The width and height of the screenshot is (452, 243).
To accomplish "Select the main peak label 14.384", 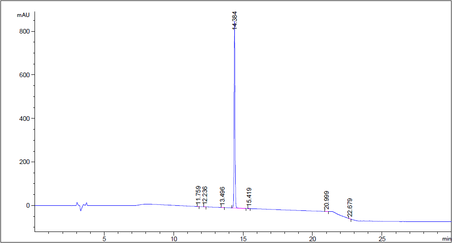I will tap(235, 20).
